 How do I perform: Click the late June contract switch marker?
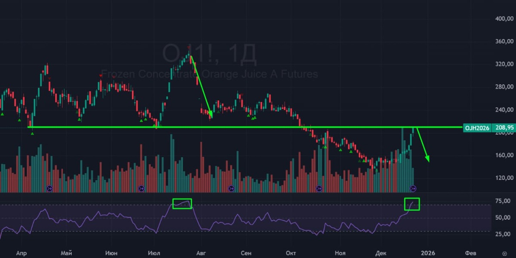click(x=141, y=188)
